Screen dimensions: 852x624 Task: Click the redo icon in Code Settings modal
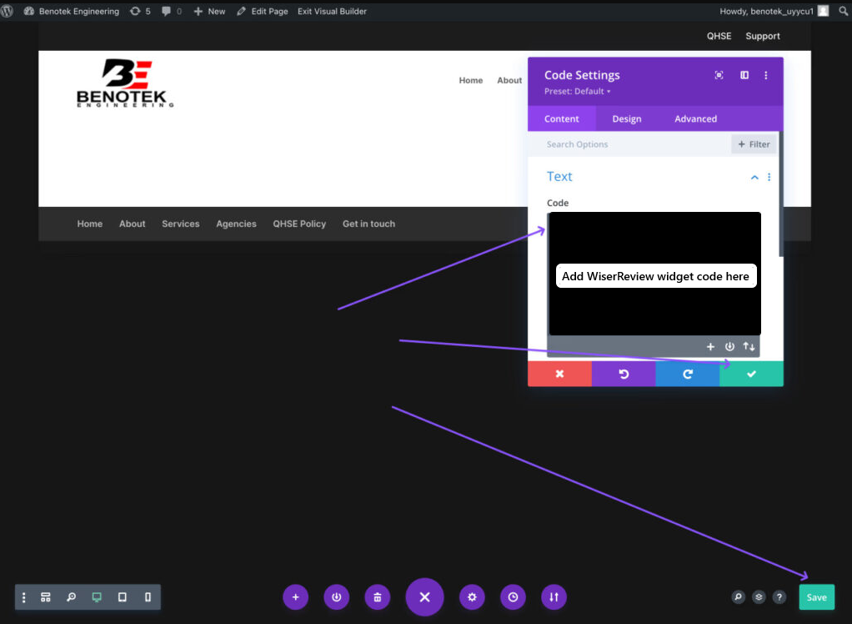[688, 374]
